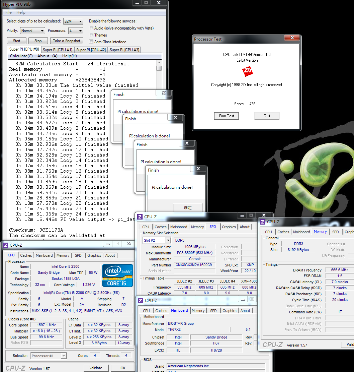The image size is (354, 372).
Task: Close the Processor Test window
Action: (292, 38)
